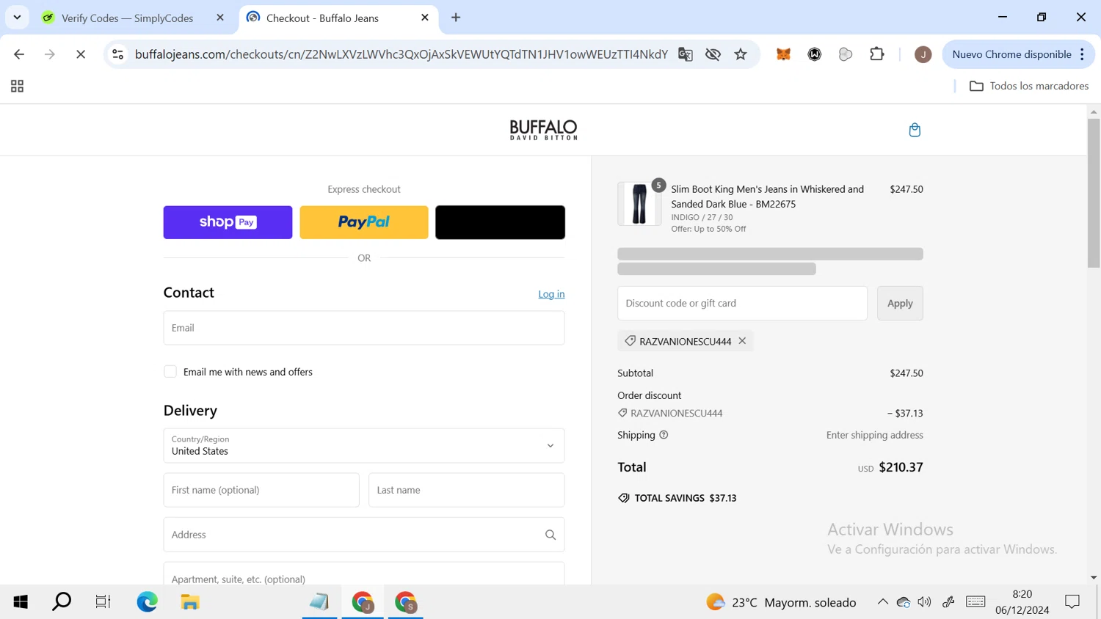
Task: Click the Address input field
Action: click(x=364, y=535)
